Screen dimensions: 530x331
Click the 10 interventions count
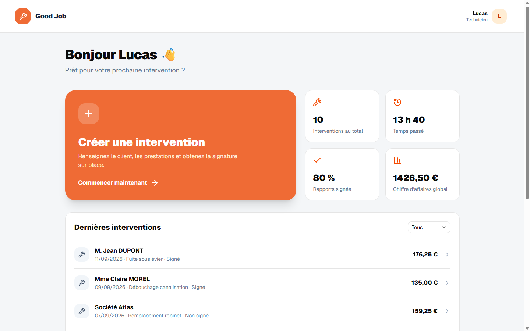click(318, 120)
